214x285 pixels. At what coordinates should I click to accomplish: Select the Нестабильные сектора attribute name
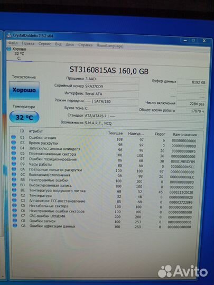[49, 206]
